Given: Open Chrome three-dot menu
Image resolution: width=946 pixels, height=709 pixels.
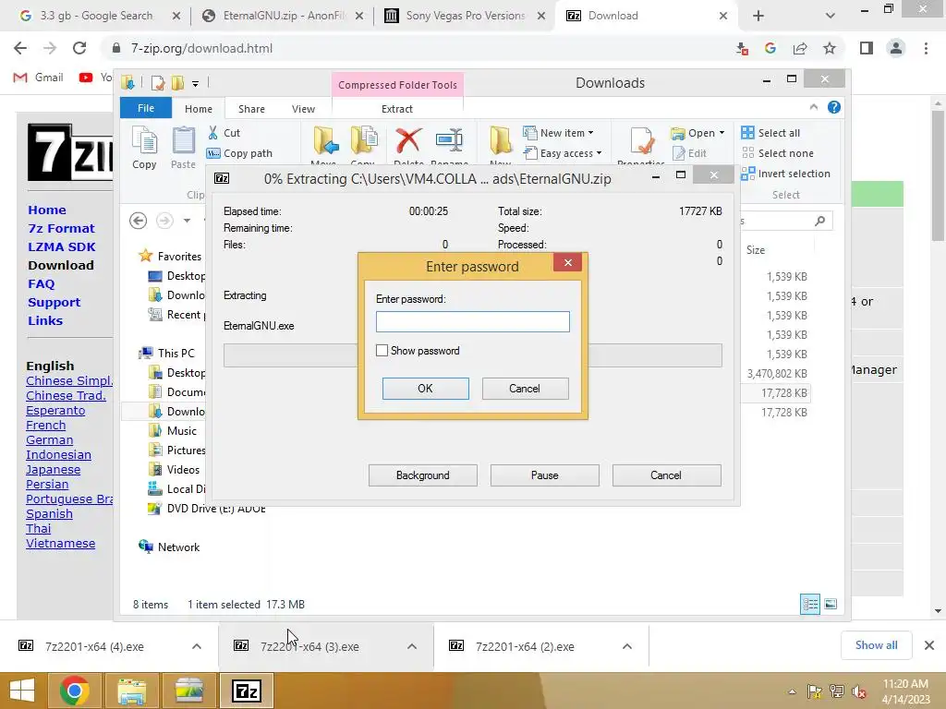Looking at the screenshot, I should 926,48.
